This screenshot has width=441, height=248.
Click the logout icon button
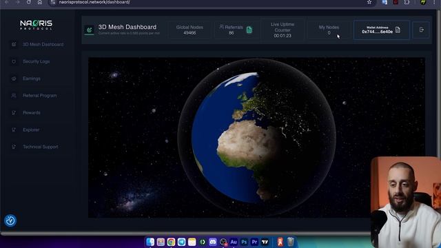(x=421, y=30)
